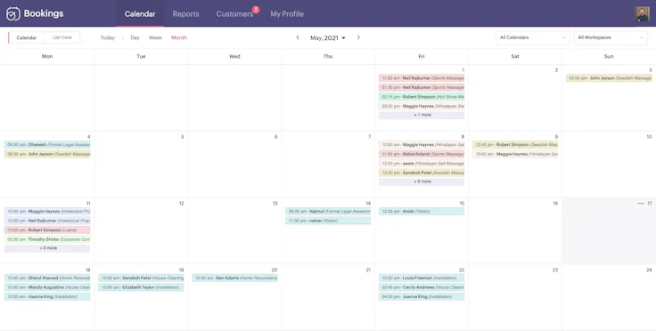
Task: Select the day 16 cell
Action: 515,230
